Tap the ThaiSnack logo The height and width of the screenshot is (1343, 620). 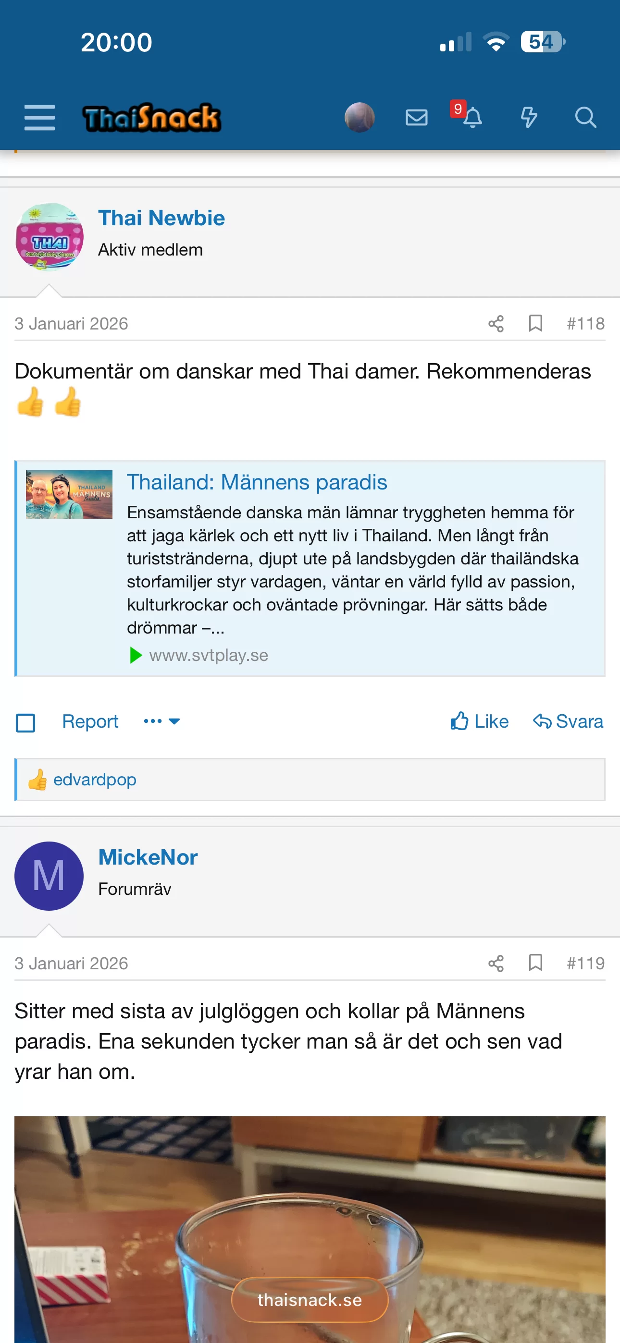click(x=152, y=117)
